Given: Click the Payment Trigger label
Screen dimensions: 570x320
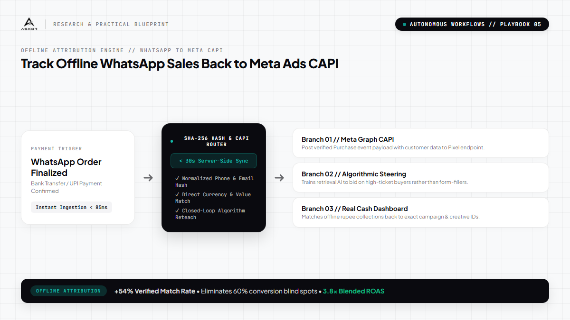Looking at the screenshot, I should pyautogui.click(x=57, y=149).
